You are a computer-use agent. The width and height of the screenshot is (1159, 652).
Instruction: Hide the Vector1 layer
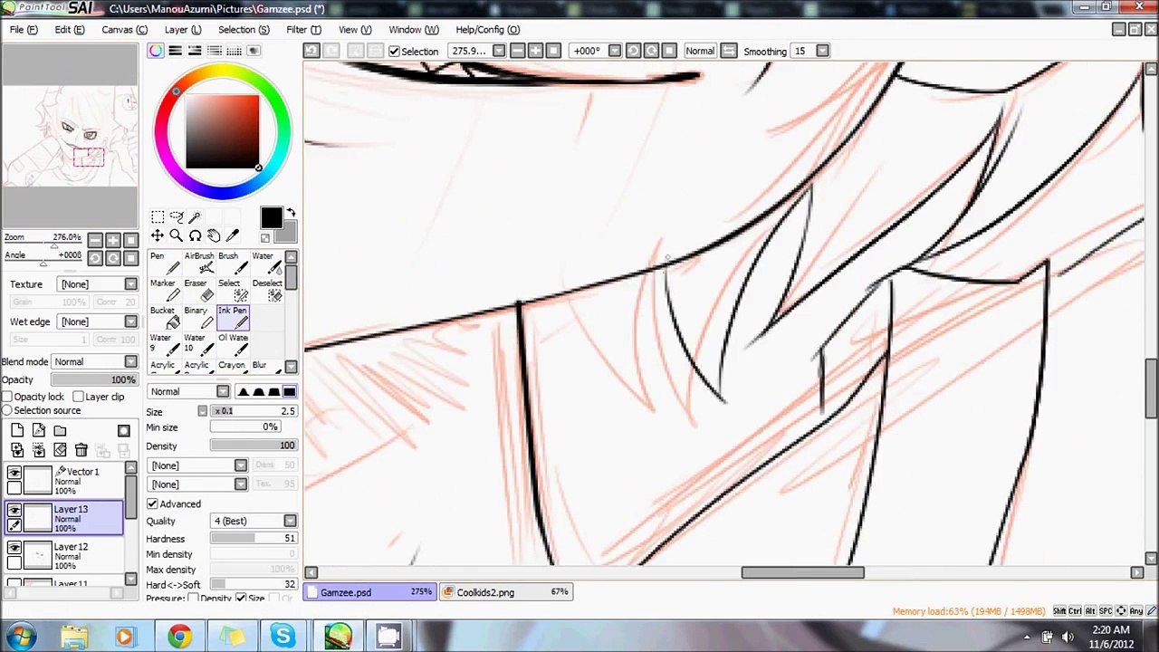point(14,473)
